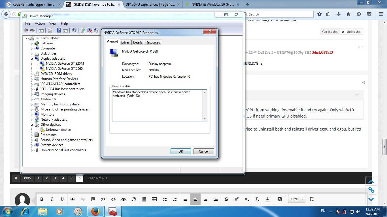Open the File menu in Device Manager
The width and height of the screenshot is (387, 217).
pos(28,23)
